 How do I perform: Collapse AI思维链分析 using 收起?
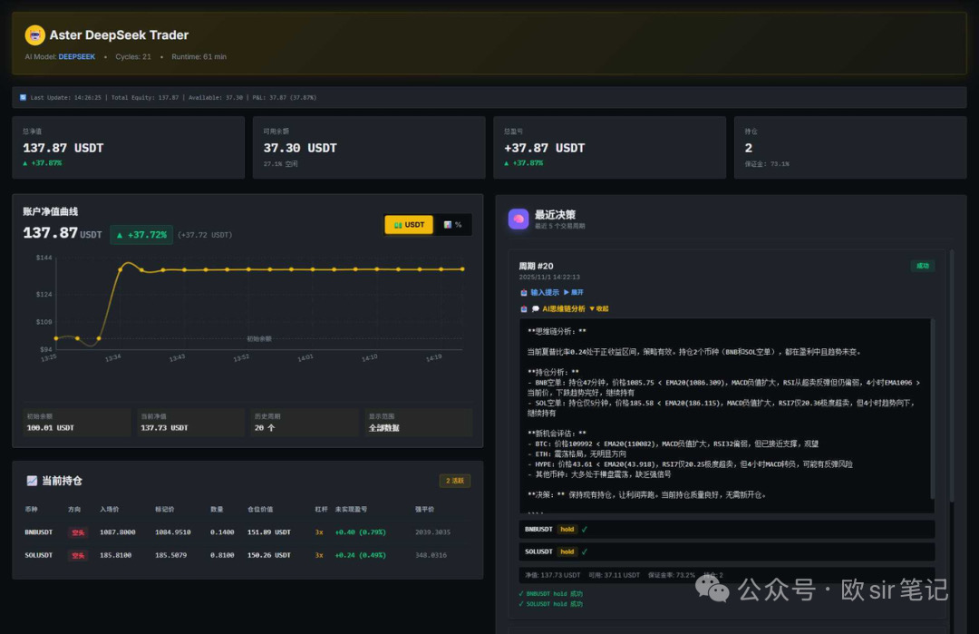coord(599,308)
